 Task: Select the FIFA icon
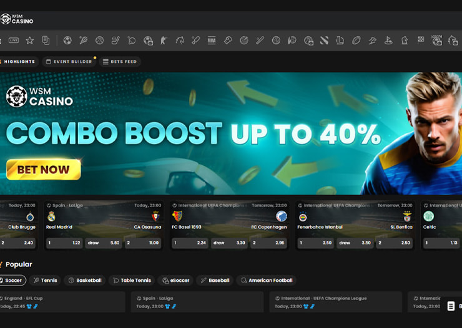click(x=212, y=41)
